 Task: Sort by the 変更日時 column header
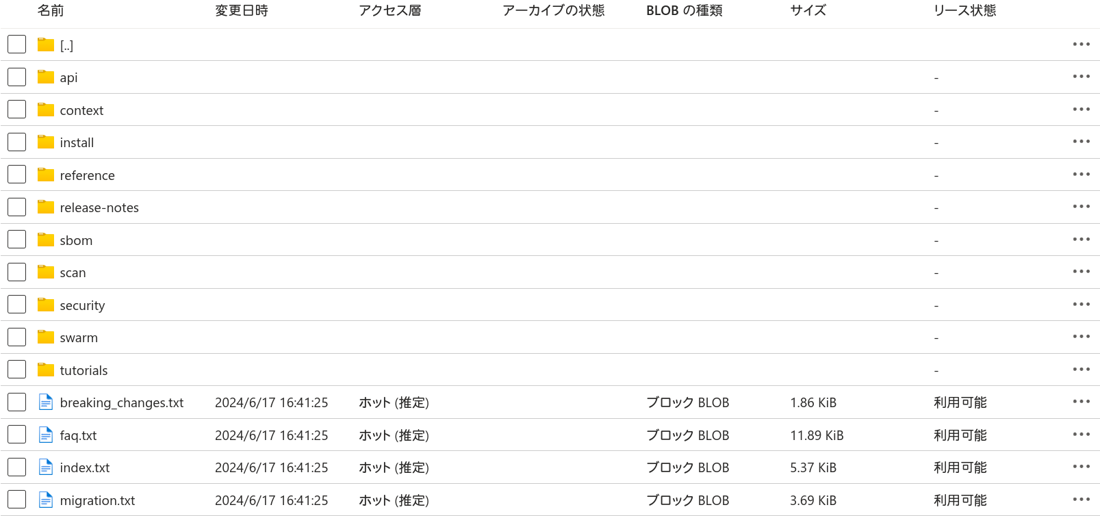coord(242,10)
